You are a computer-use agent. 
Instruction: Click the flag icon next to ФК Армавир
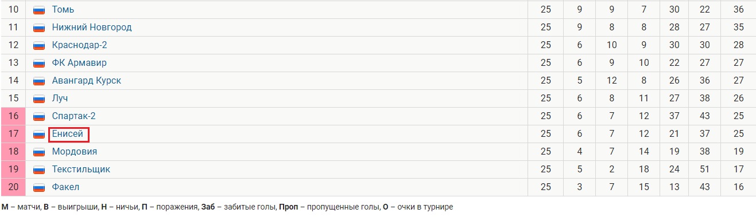pyautogui.click(x=39, y=63)
